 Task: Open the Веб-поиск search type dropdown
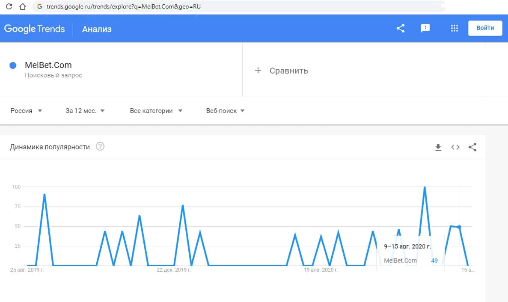(226, 111)
